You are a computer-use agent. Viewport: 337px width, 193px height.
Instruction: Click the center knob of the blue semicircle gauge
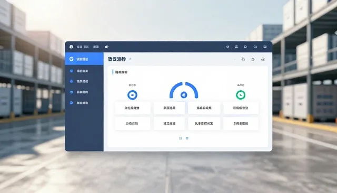pos(184,94)
